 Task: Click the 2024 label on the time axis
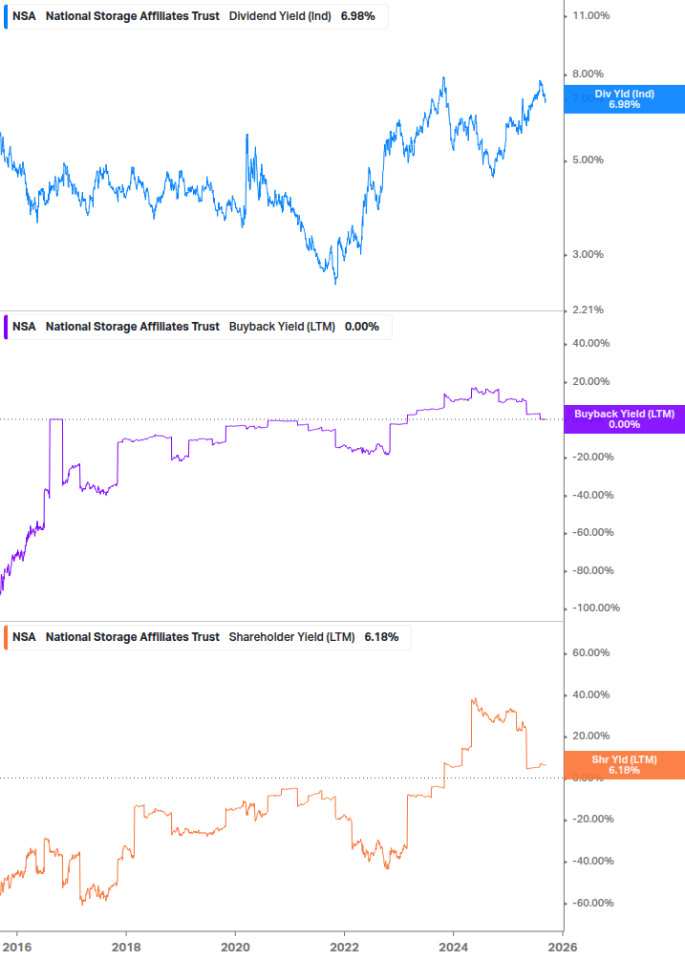coord(453,948)
